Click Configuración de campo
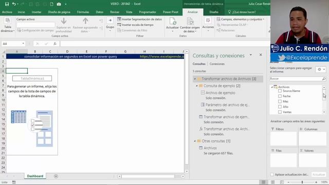Screen dimensions: 329x185 [x=35, y=30]
